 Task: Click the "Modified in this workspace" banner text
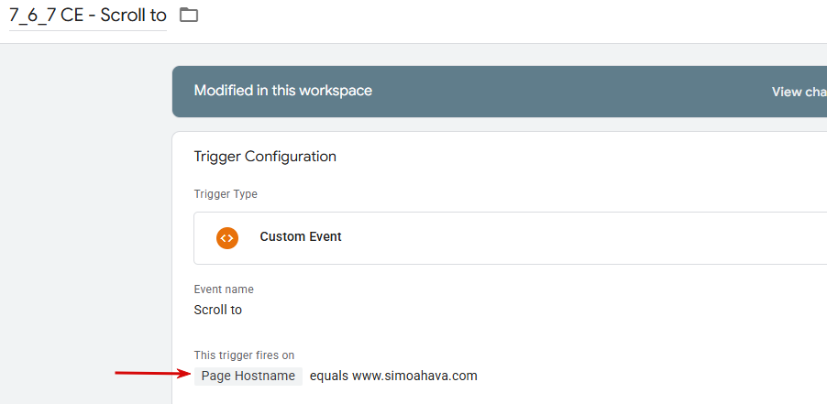282,91
